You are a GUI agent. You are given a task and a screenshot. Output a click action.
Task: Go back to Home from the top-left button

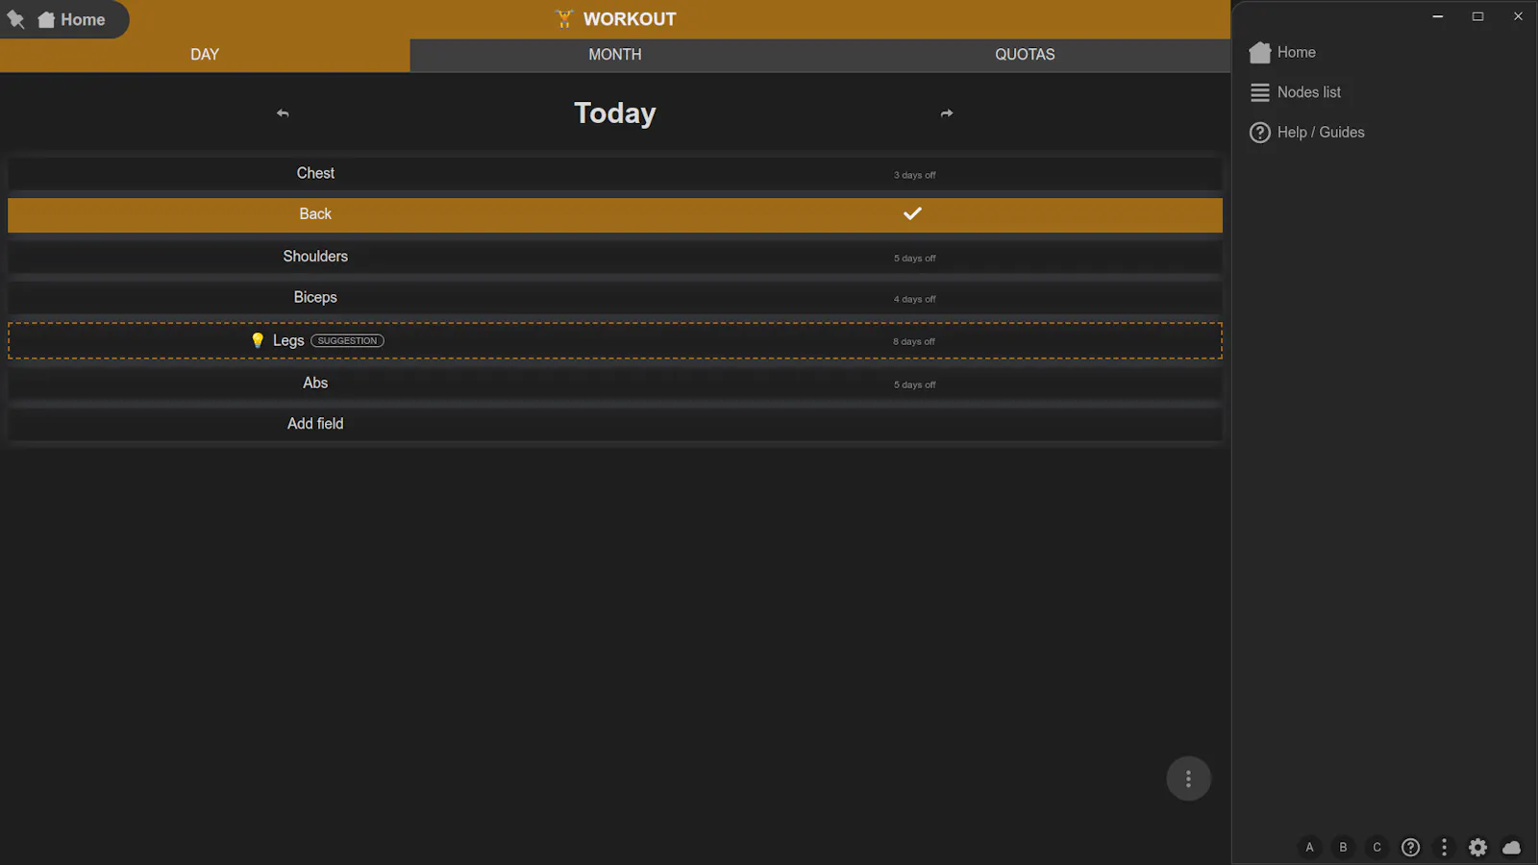[x=72, y=19]
